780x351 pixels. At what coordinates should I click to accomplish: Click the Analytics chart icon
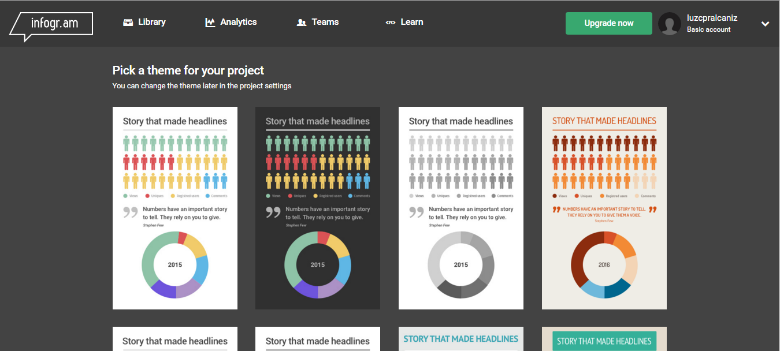tap(210, 23)
